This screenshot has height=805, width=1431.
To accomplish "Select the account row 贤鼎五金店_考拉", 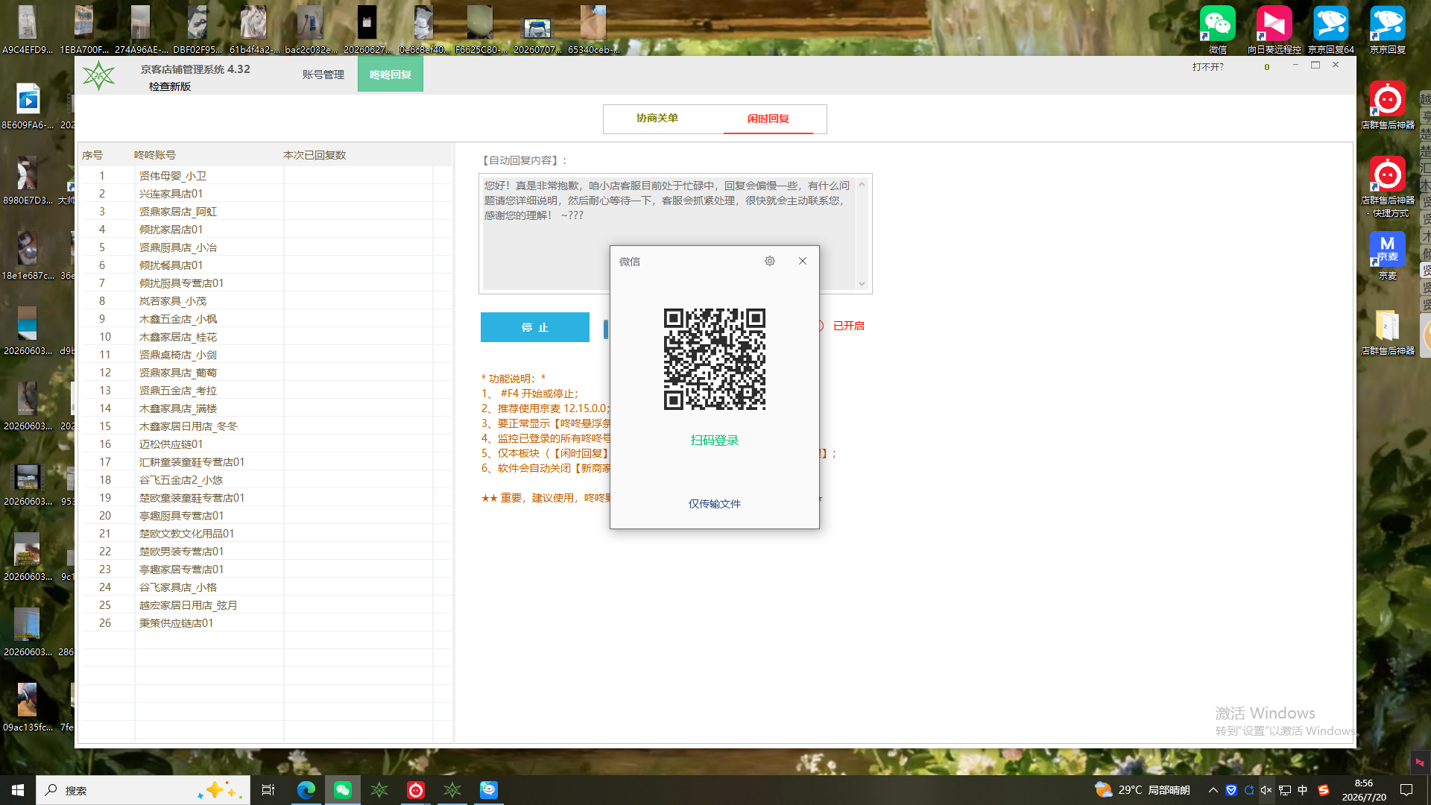I will click(x=266, y=391).
